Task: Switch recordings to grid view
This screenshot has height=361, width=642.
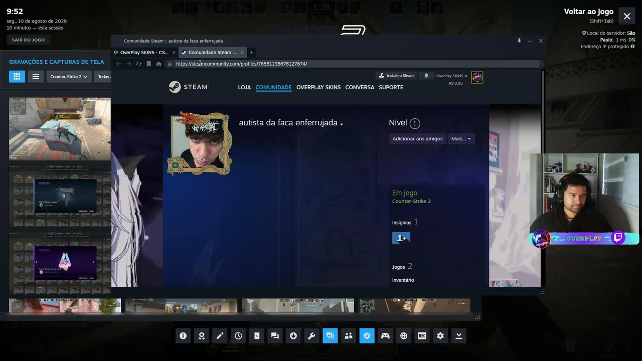Action: click(17, 77)
